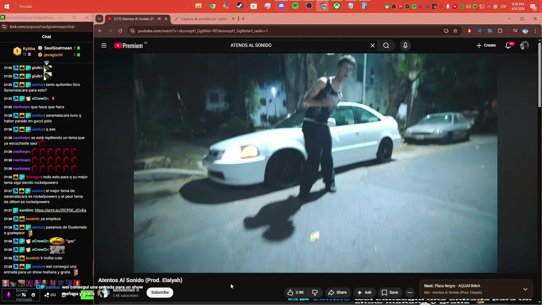Go back in browser history

pyautogui.click(x=100, y=30)
